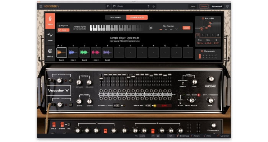The height and width of the screenshot is (142, 268).
Task: Select sample slot 3 Exist C
Action: tap(85, 53)
